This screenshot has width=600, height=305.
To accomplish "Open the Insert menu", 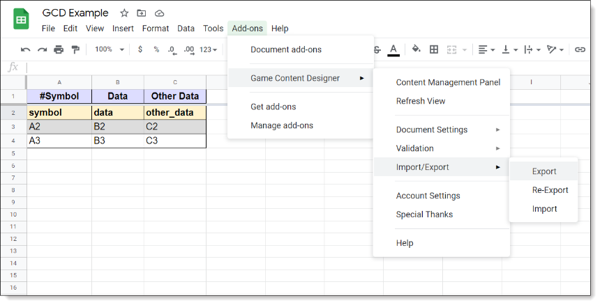I will click(x=123, y=29).
